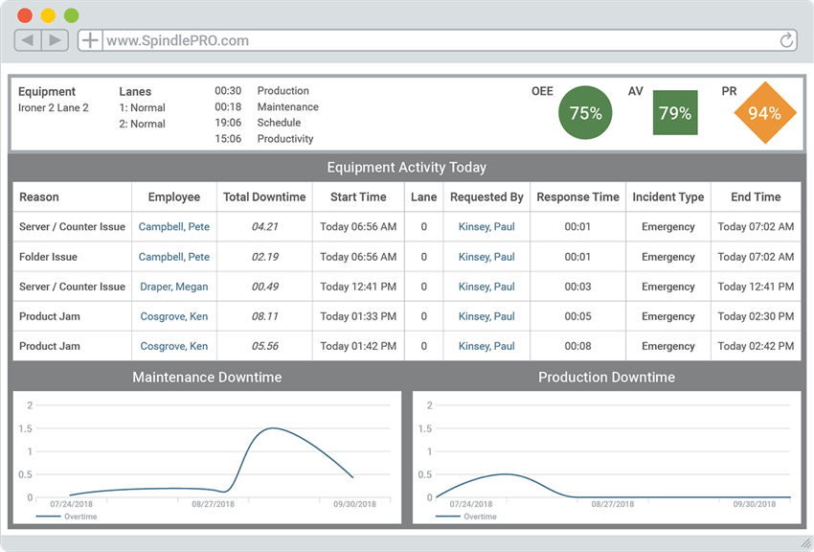Image resolution: width=814 pixels, height=552 pixels.
Task: Click the browser forward arrow button
Action: pos(55,40)
